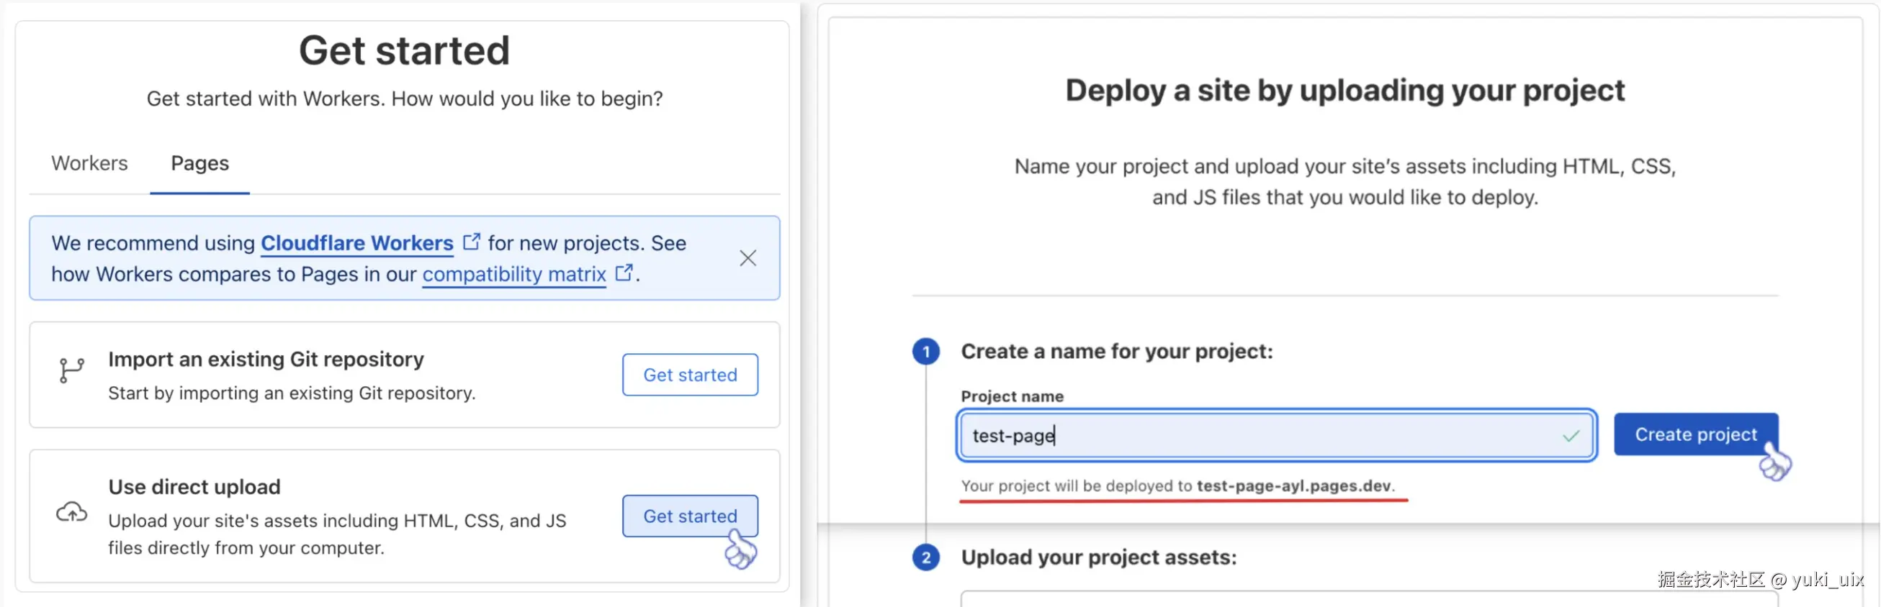The height and width of the screenshot is (607, 1881).
Task: Dismiss the Workers recommendation banner
Action: tap(748, 258)
